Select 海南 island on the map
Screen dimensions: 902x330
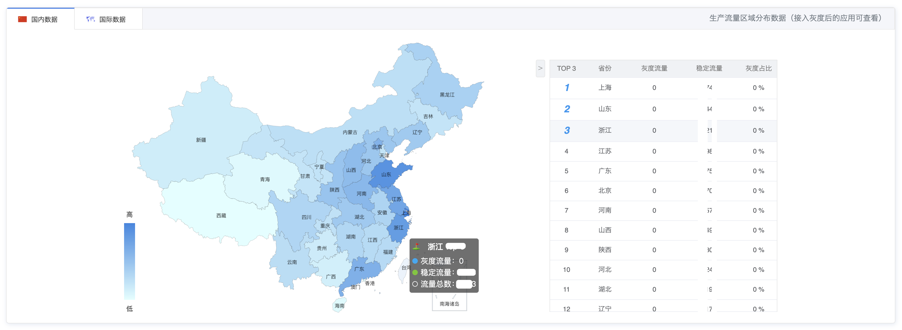click(x=339, y=306)
